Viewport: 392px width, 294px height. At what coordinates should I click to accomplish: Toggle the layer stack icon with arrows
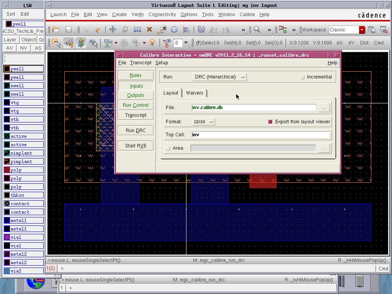(x=81, y=43)
